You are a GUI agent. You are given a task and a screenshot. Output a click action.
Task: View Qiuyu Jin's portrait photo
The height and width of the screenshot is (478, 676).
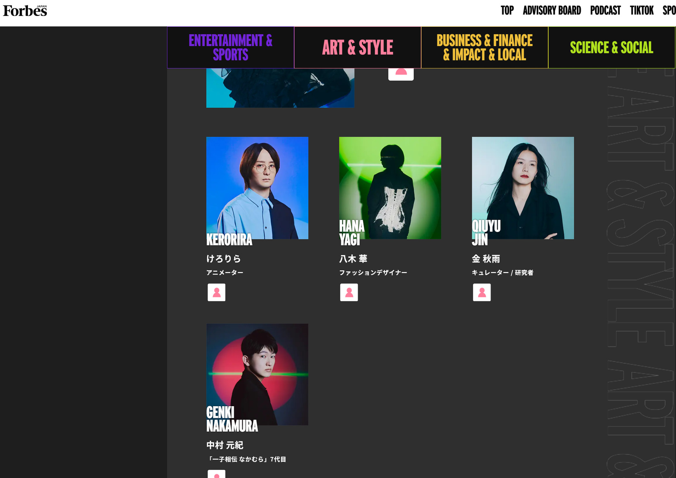click(523, 188)
